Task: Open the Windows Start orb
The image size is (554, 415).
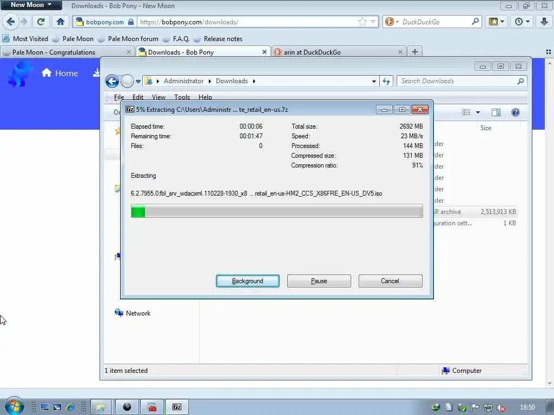Action: point(14,406)
